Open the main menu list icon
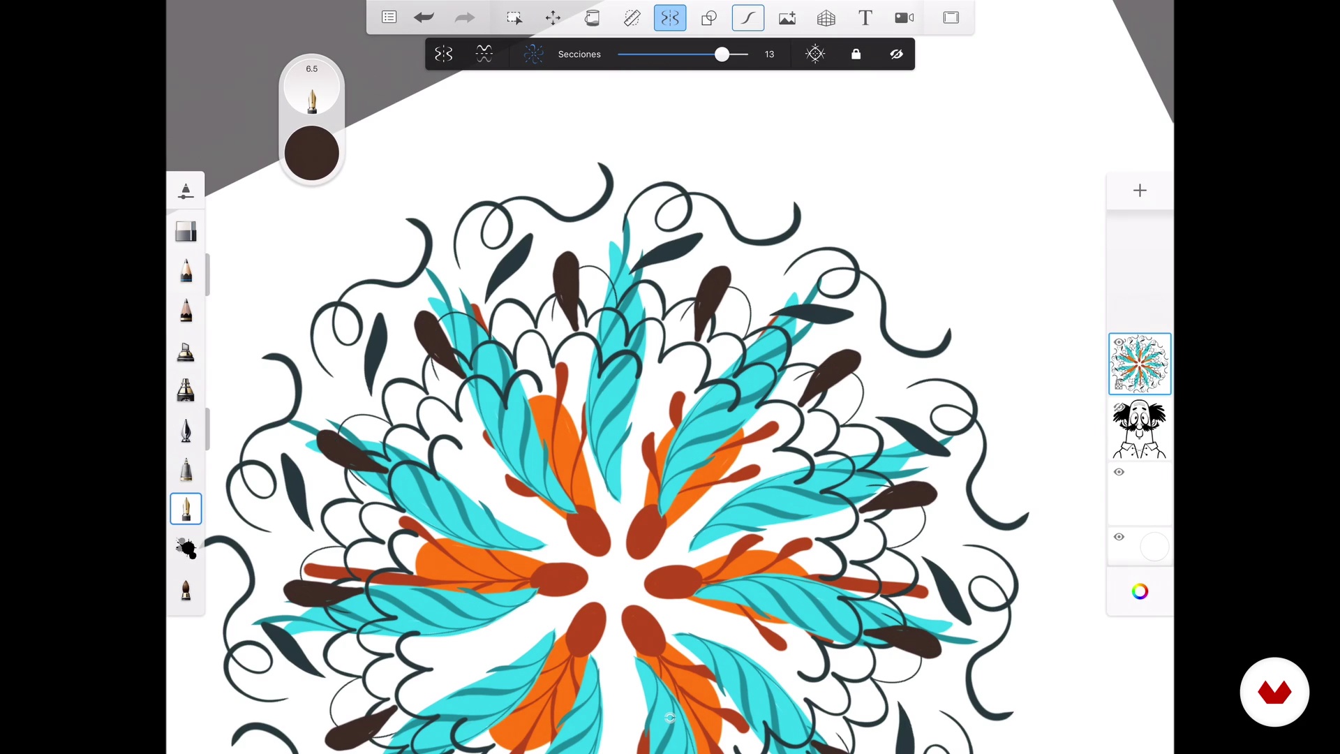 click(389, 17)
